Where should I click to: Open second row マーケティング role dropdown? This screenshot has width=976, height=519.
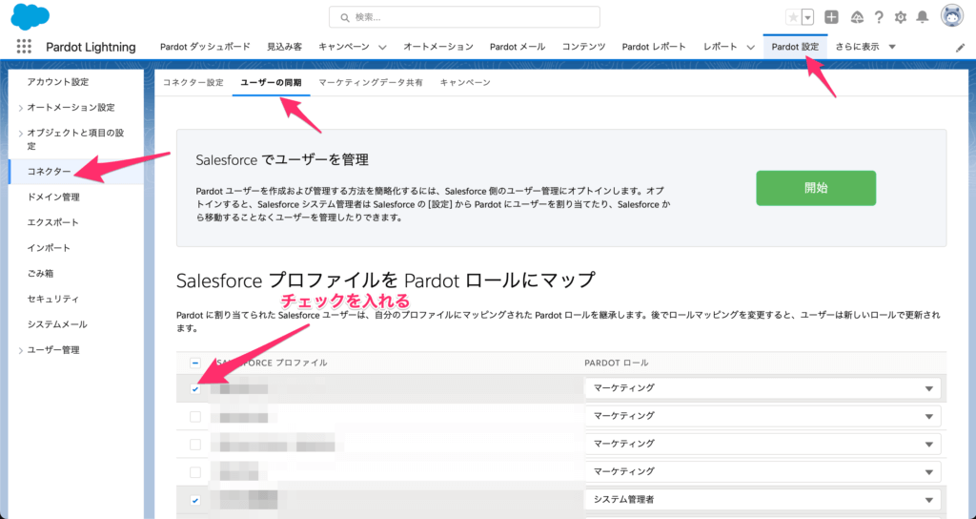pyautogui.click(x=762, y=416)
